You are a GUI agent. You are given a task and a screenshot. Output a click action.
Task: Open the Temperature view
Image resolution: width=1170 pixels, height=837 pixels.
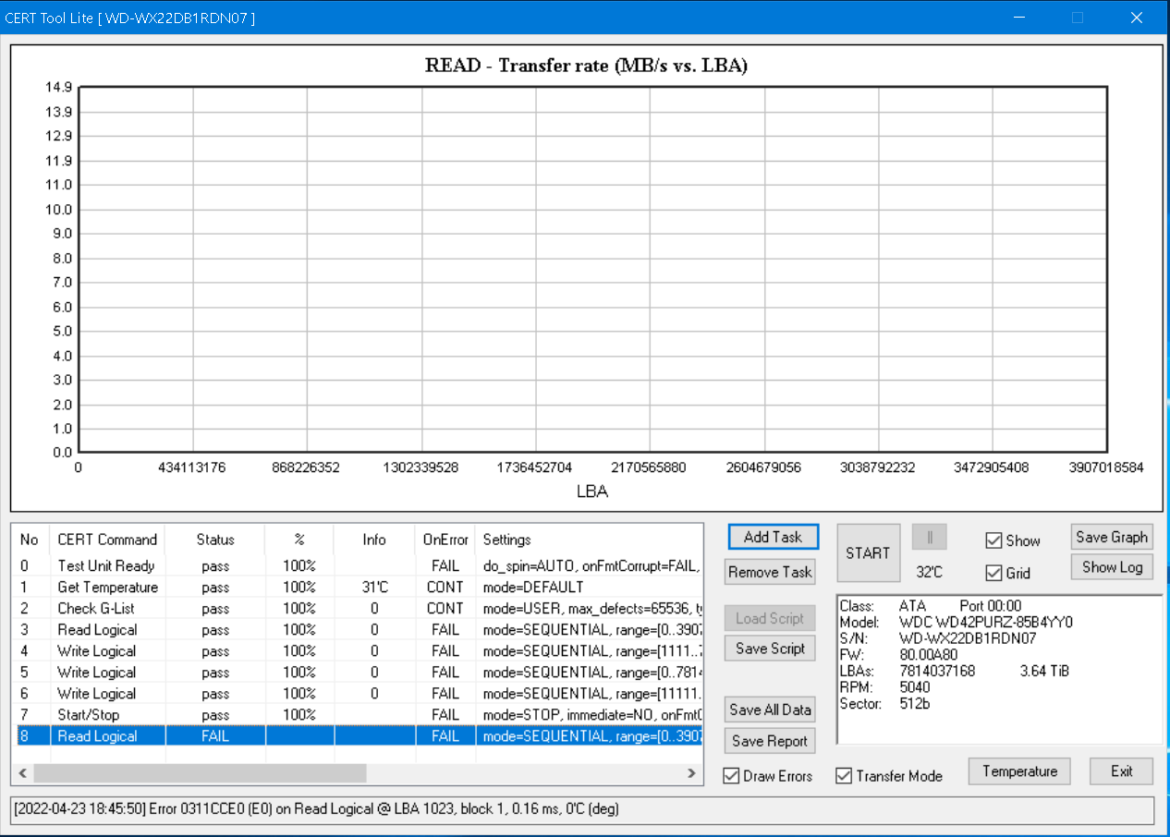(1019, 771)
